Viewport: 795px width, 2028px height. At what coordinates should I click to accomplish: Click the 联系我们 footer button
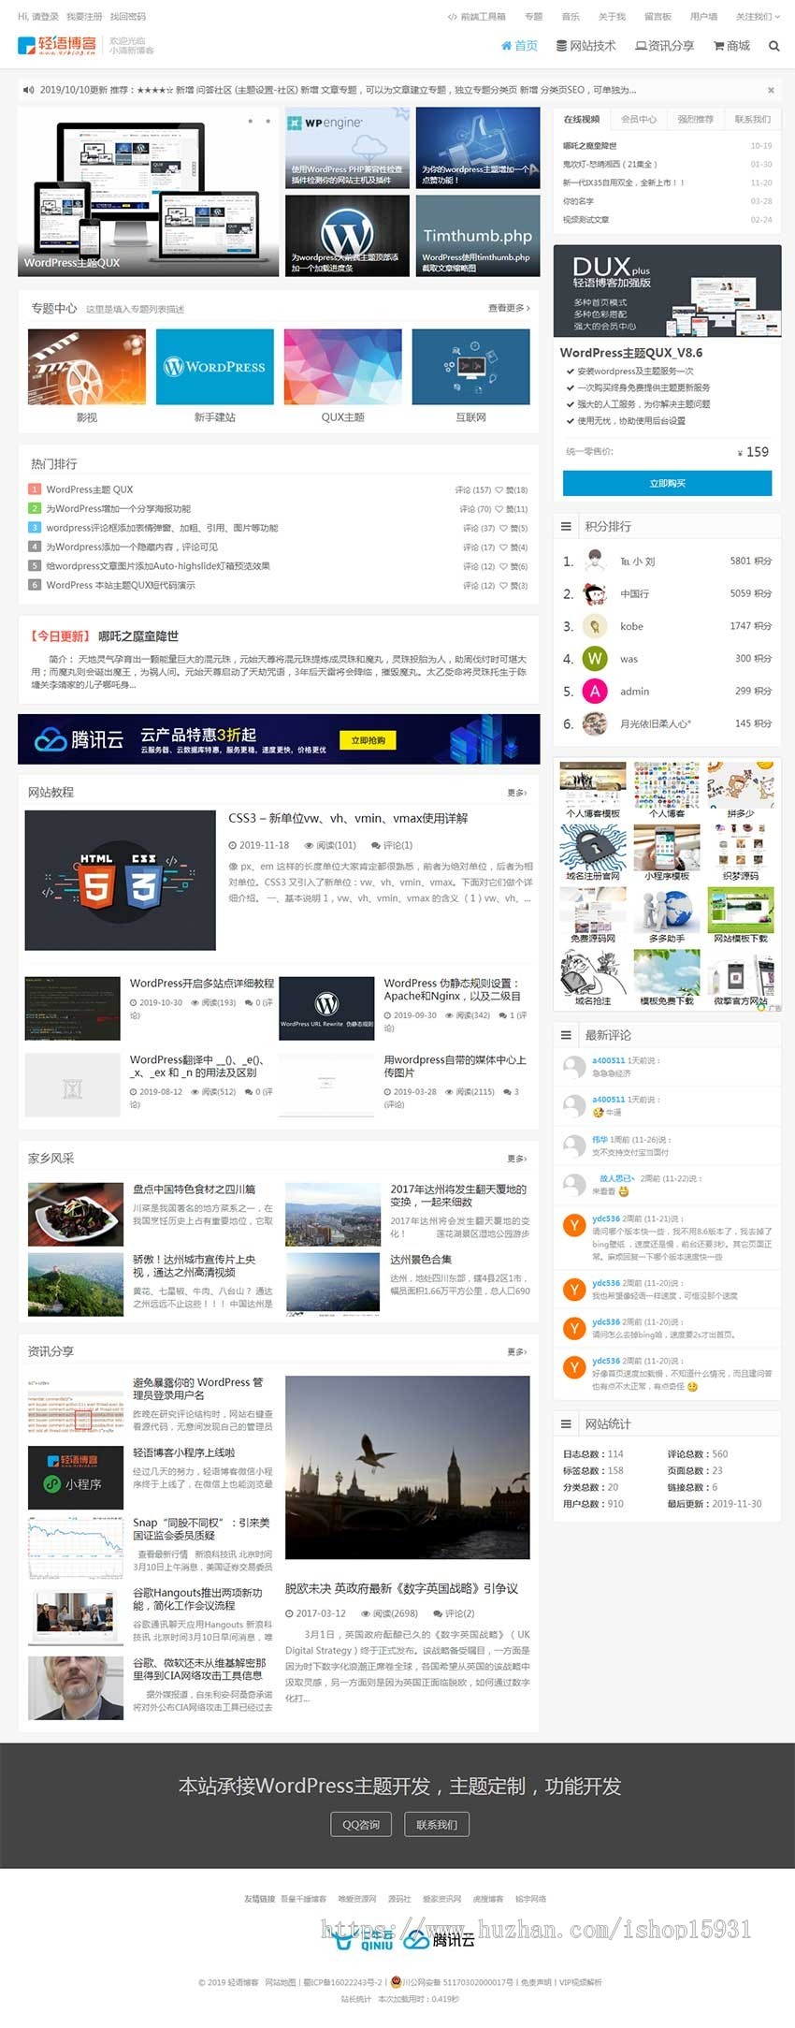(x=437, y=1824)
